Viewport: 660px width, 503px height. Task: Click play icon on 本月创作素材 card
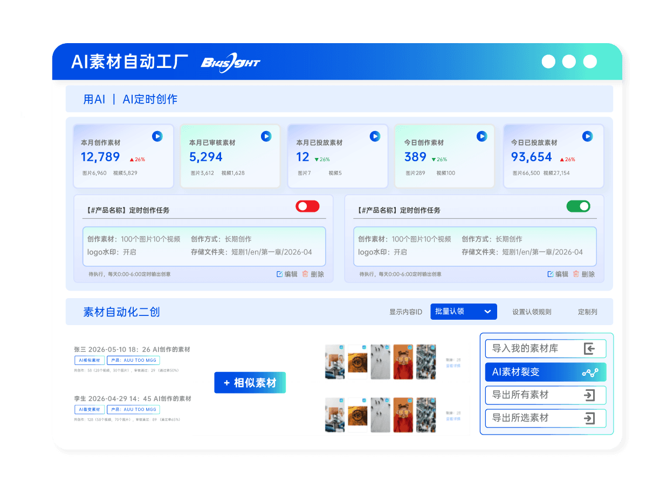tap(157, 136)
